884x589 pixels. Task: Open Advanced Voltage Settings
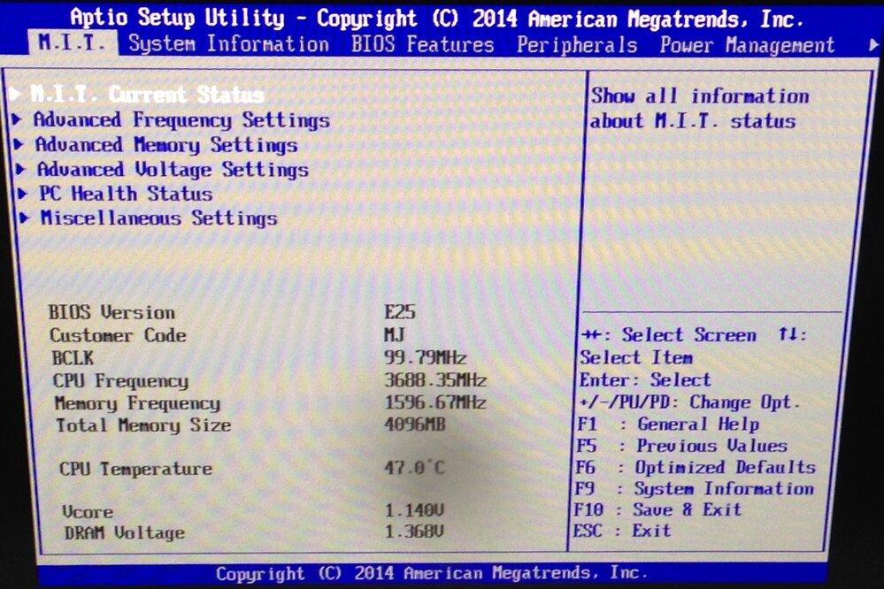(173, 170)
